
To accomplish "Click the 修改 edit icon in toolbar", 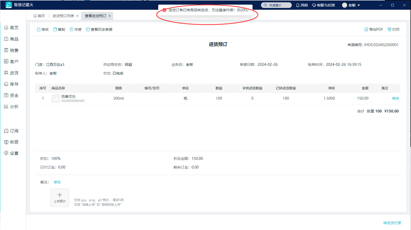I will 39,29.
